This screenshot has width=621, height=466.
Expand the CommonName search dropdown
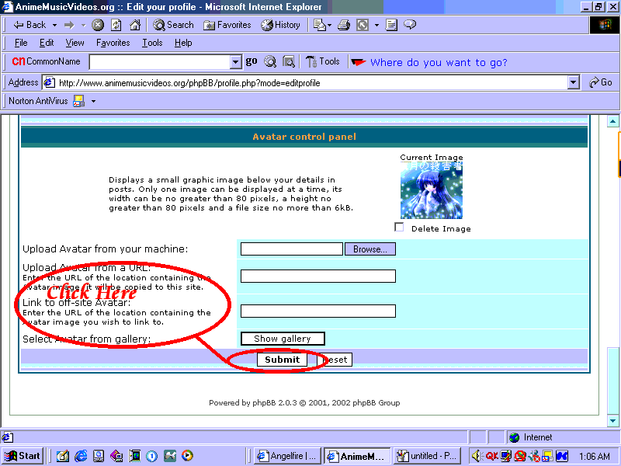236,62
